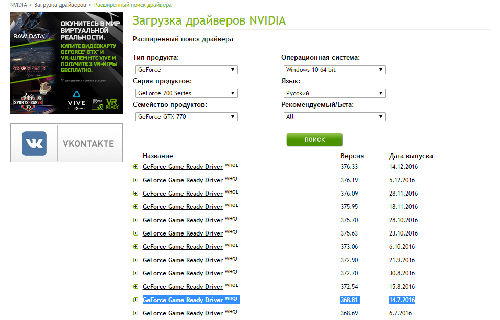
Task: Click the green ПОИСК button
Action: [314, 140]
